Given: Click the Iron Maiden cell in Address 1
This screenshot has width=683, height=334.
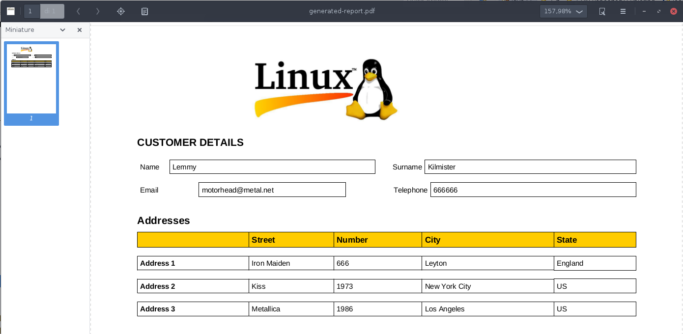Looking at the screenshot, I should pos(291,263).
